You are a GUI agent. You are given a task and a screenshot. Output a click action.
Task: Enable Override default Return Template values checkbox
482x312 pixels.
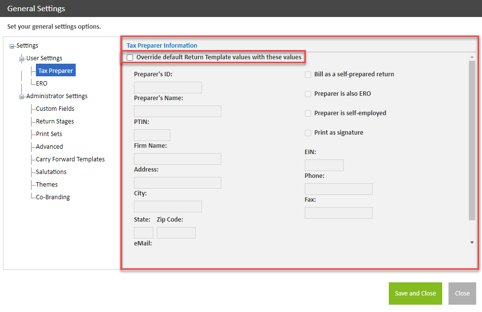pyautogui.click(x=130, y=57)
